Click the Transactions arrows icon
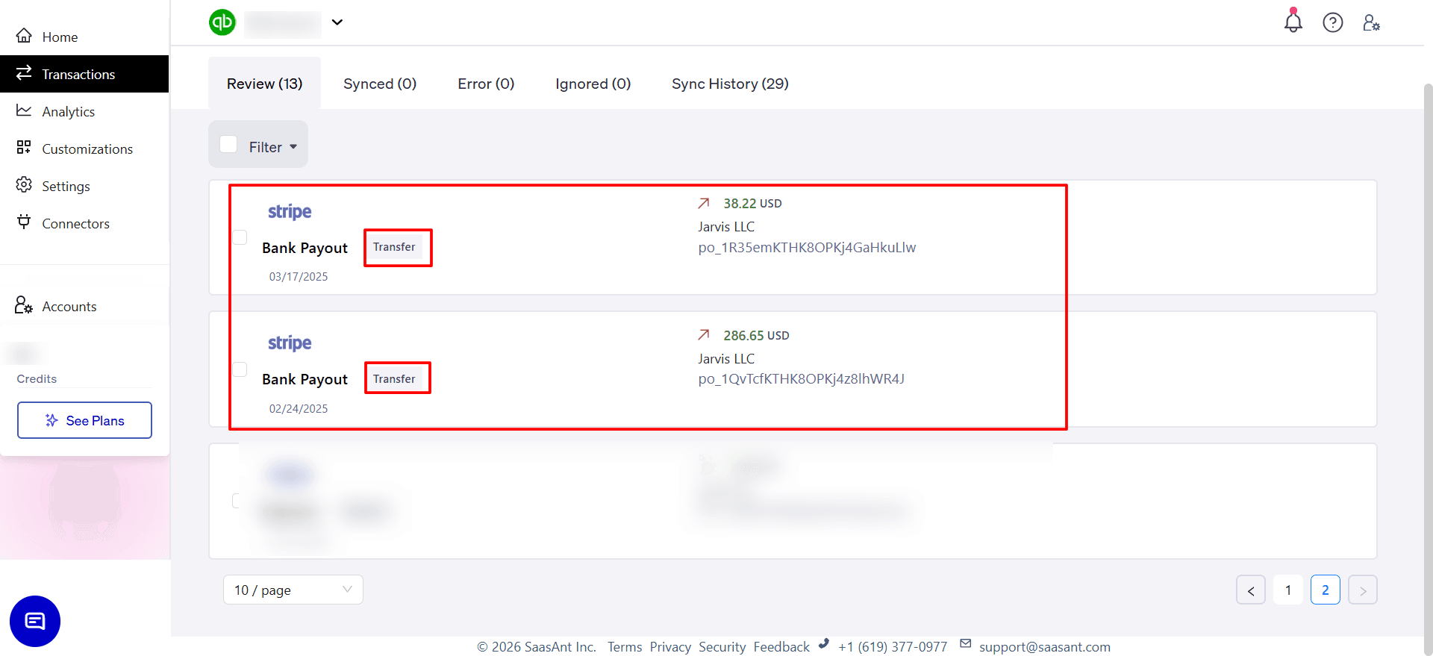The image size is (1433, 656). coord(24,72)
